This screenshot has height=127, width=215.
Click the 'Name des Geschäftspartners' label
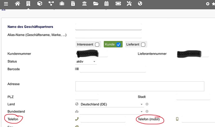tap(30, 27)
